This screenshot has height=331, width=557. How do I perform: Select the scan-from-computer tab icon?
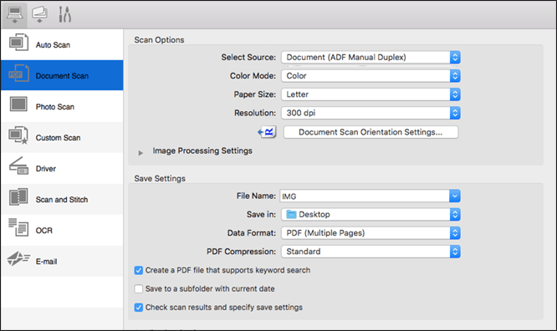tap(14, 15)
